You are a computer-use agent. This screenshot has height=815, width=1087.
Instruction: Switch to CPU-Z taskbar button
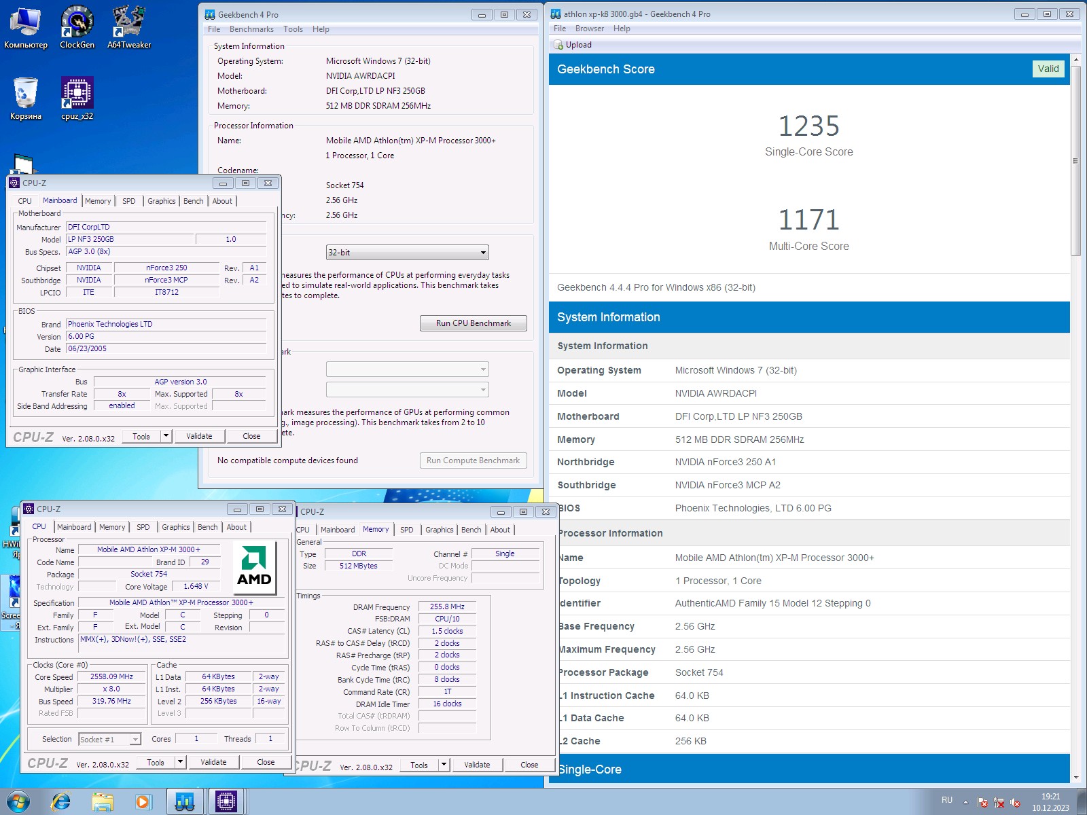(226, 802)
